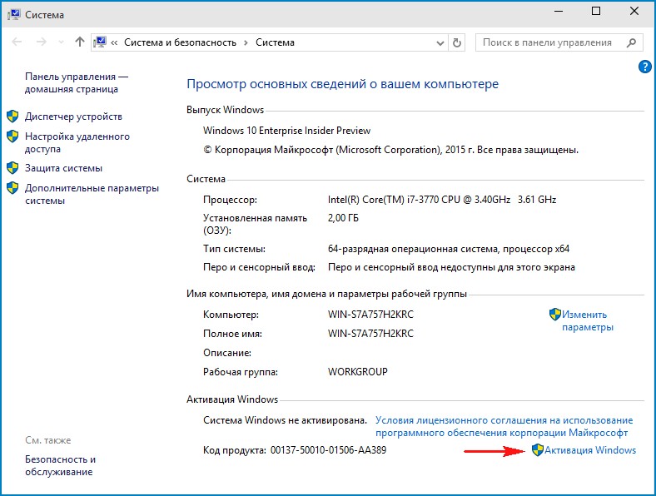
Task: Click the up arrow navigation icon
Action: 79,42
